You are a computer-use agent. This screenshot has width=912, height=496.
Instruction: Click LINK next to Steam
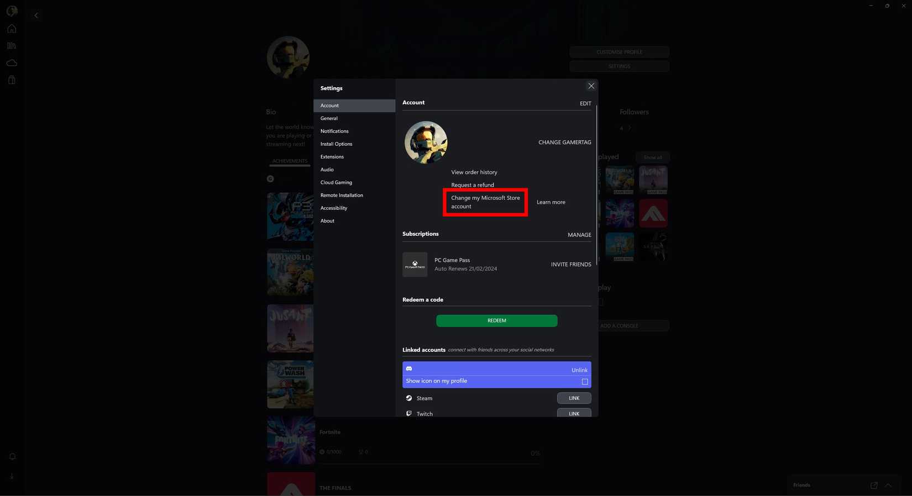pos(574,398)
